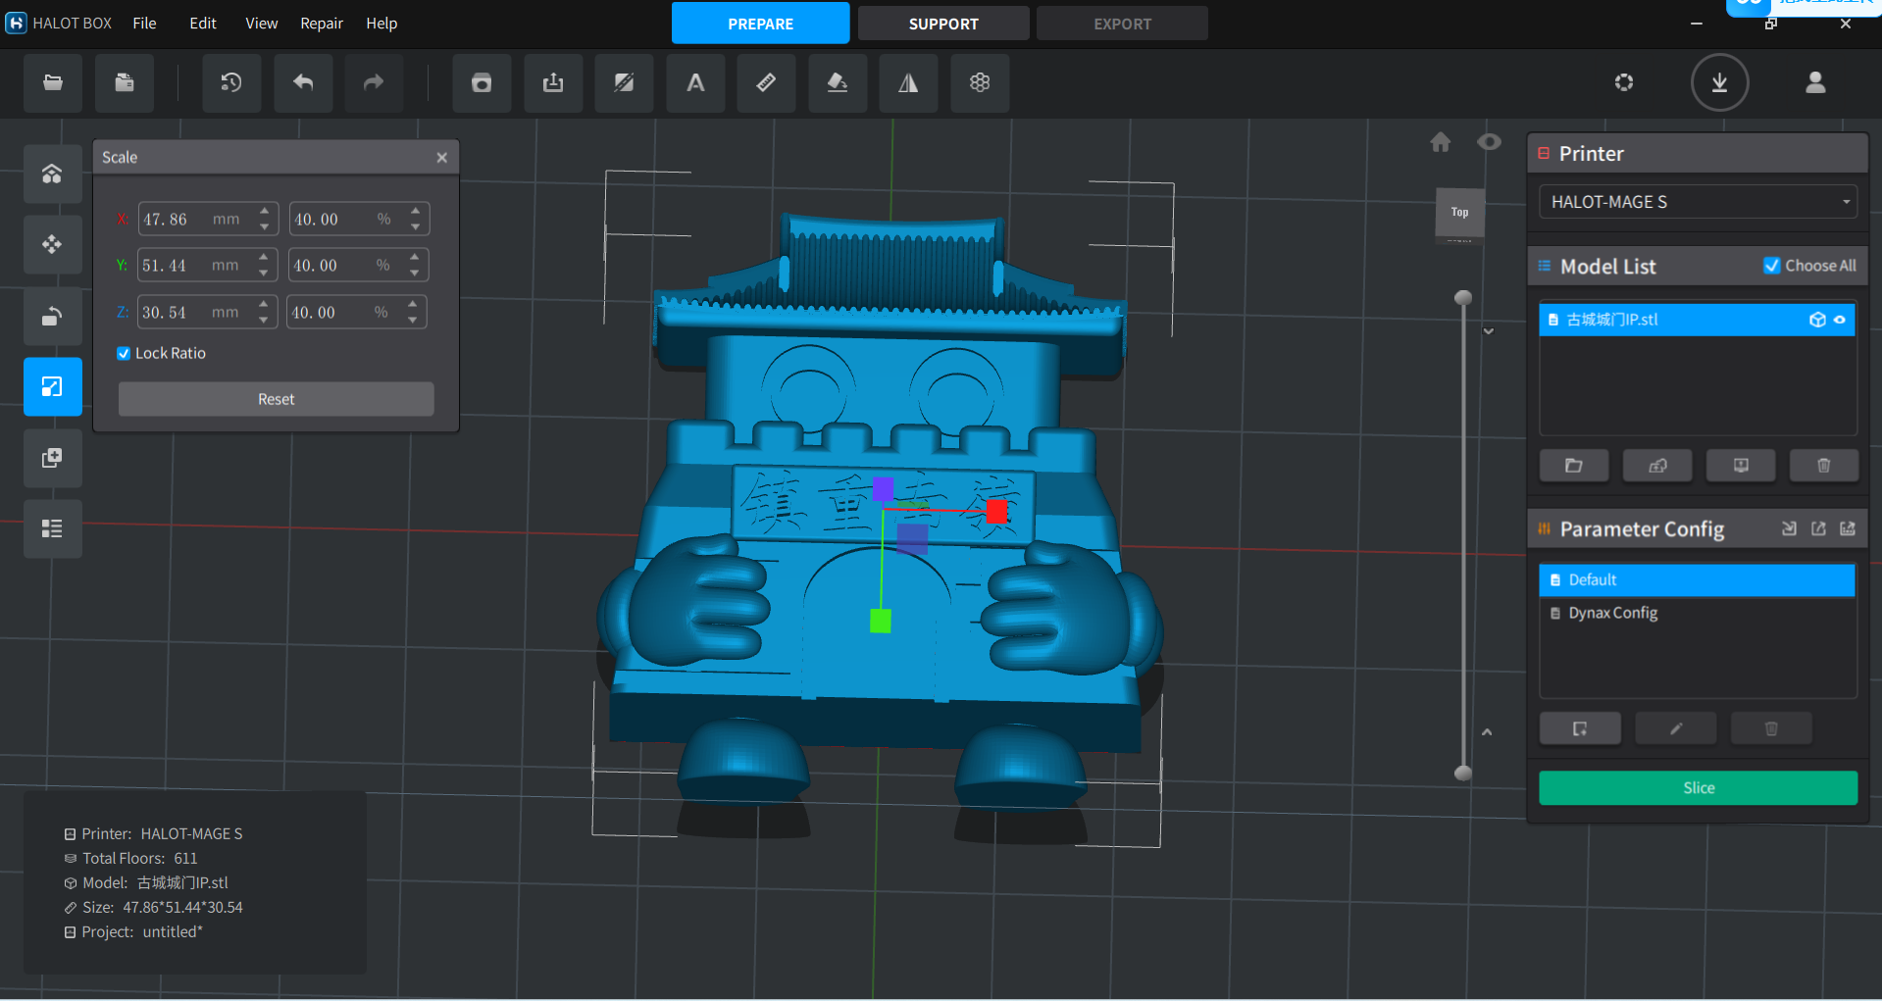
Task: Click the dig hole export icon
Action: 553,83
